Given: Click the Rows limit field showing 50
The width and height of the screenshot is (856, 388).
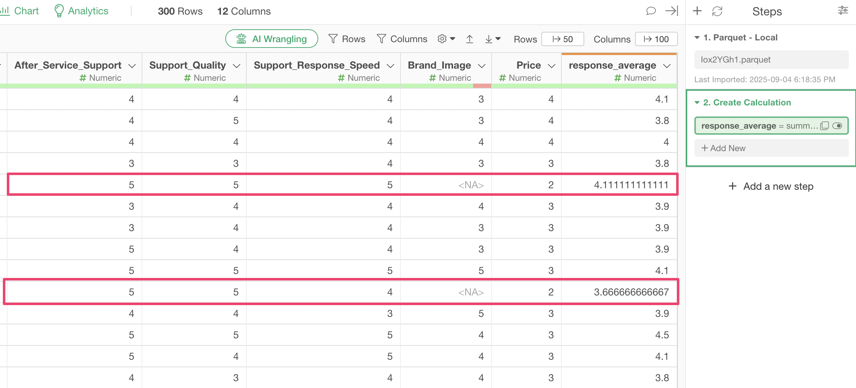Looking at the screenshot, I should click(562, 39).
